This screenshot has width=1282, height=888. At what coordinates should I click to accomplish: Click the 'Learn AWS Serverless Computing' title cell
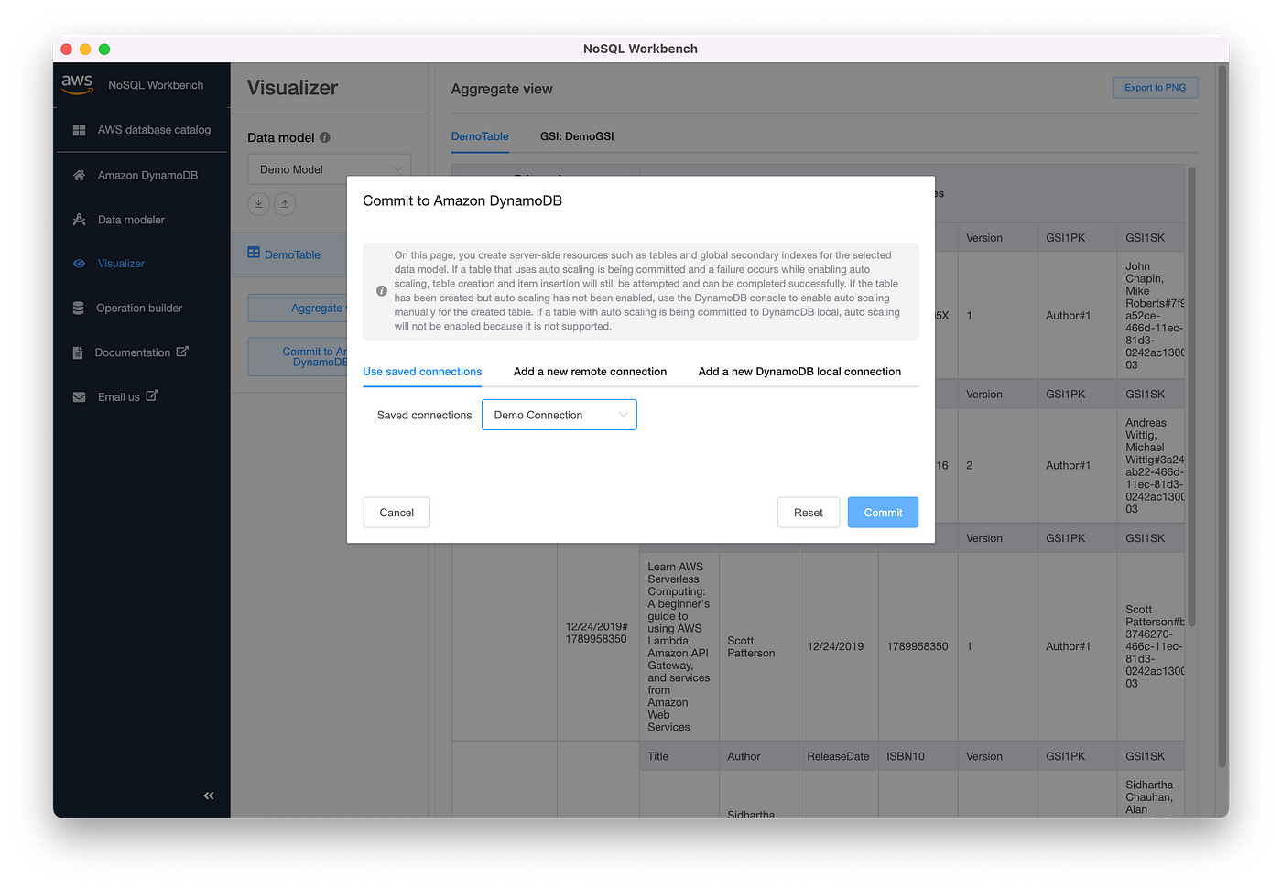pos(679,646)
